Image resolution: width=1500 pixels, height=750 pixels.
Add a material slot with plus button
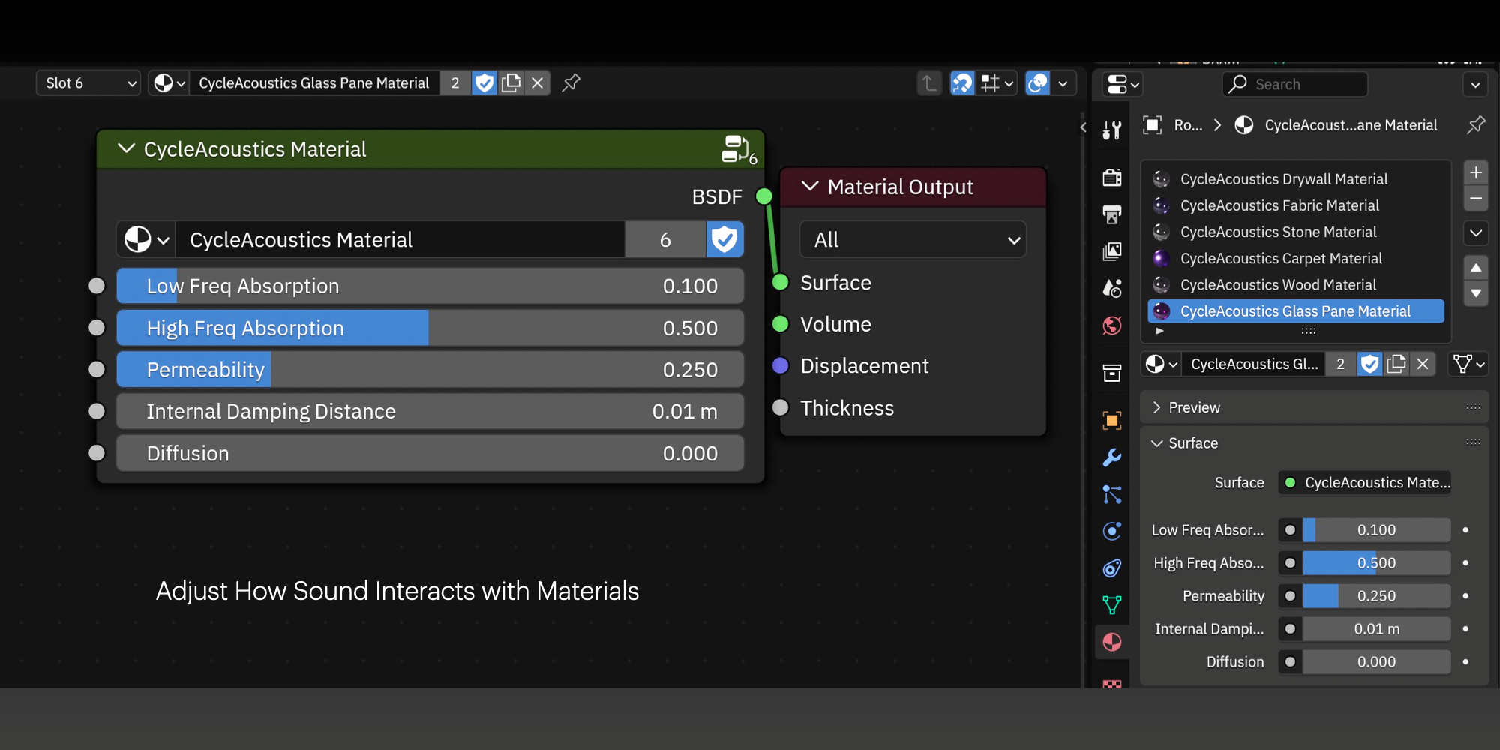point(1476,172)
